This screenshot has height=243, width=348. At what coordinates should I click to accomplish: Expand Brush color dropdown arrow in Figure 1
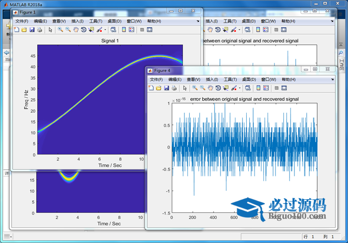(x=105, y=30)
